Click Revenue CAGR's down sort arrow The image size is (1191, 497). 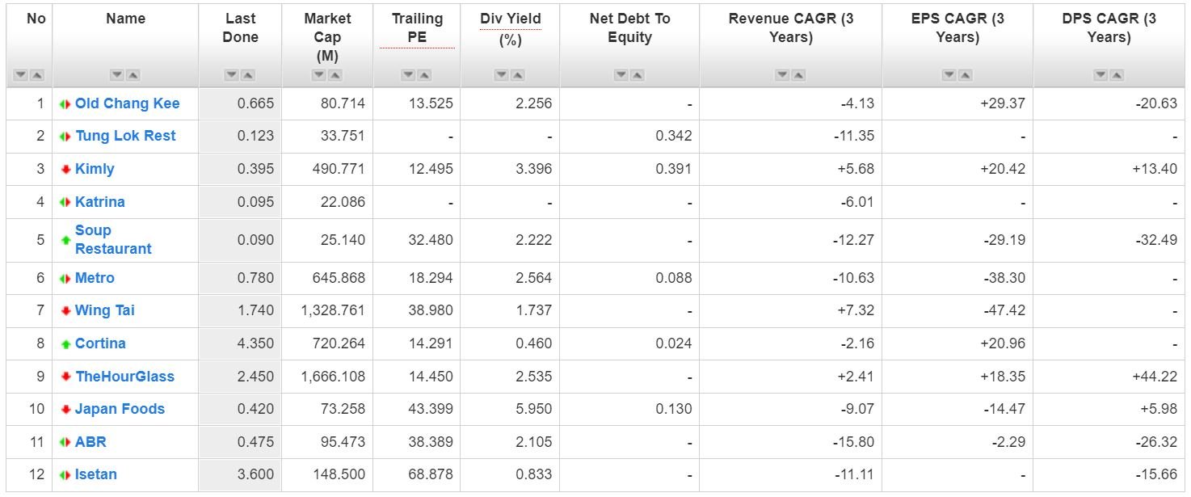coord(782,75)
